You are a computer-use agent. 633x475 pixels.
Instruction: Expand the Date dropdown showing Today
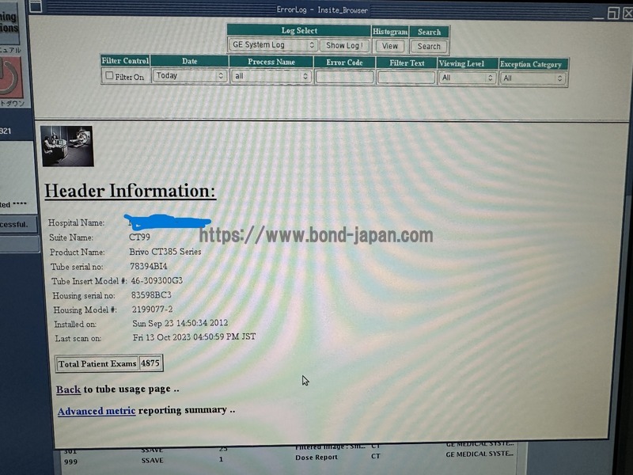(189, 75)
